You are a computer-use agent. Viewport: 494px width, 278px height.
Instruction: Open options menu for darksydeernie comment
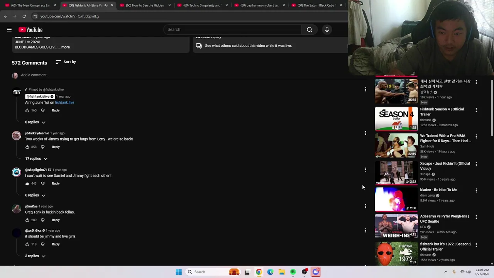pos(365,133)
